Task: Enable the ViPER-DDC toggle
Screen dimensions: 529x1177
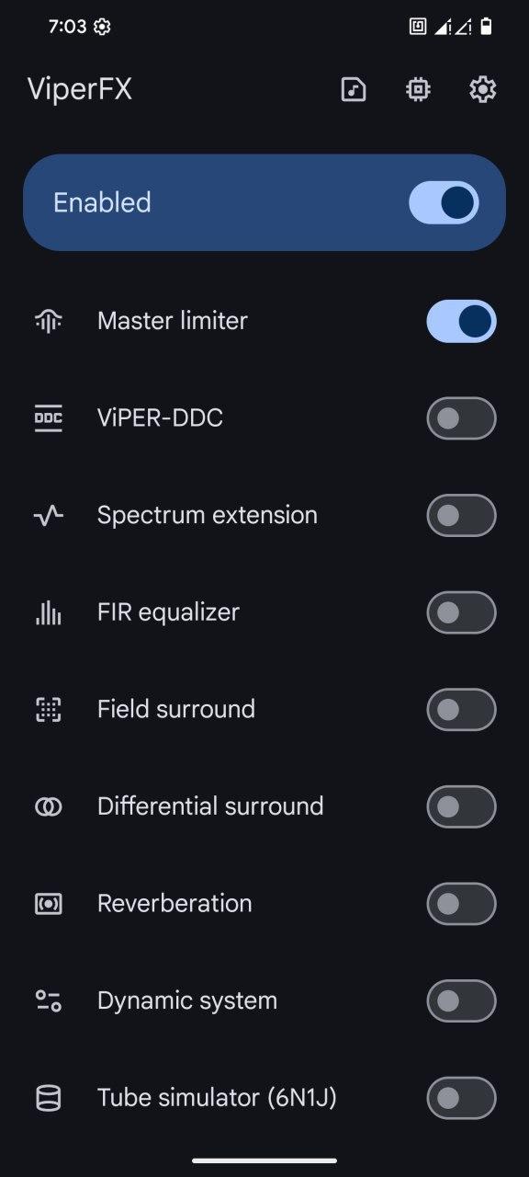Action: point(462,418)
